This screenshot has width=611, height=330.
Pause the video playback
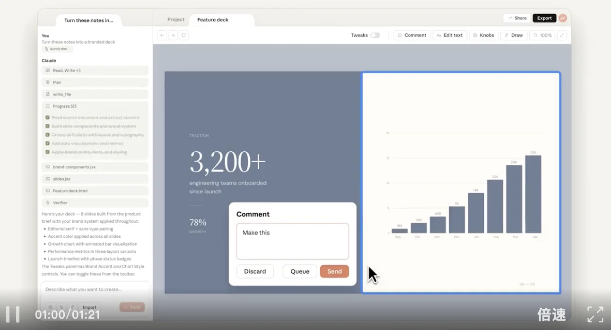[x=13, y=314]
